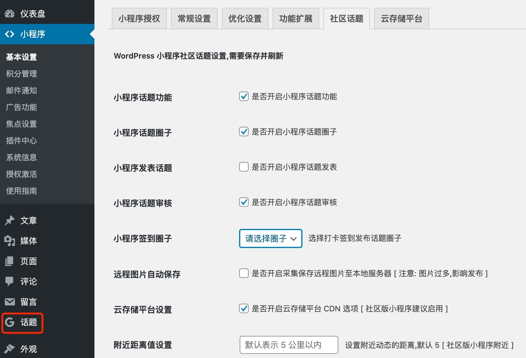Click the 页面 menu label
Image resolution: width=526 pixels, height=358 pixels.
click(29, 261)
